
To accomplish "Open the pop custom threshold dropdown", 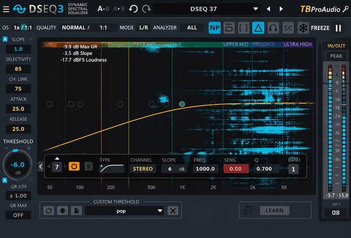I will [125, 211].
